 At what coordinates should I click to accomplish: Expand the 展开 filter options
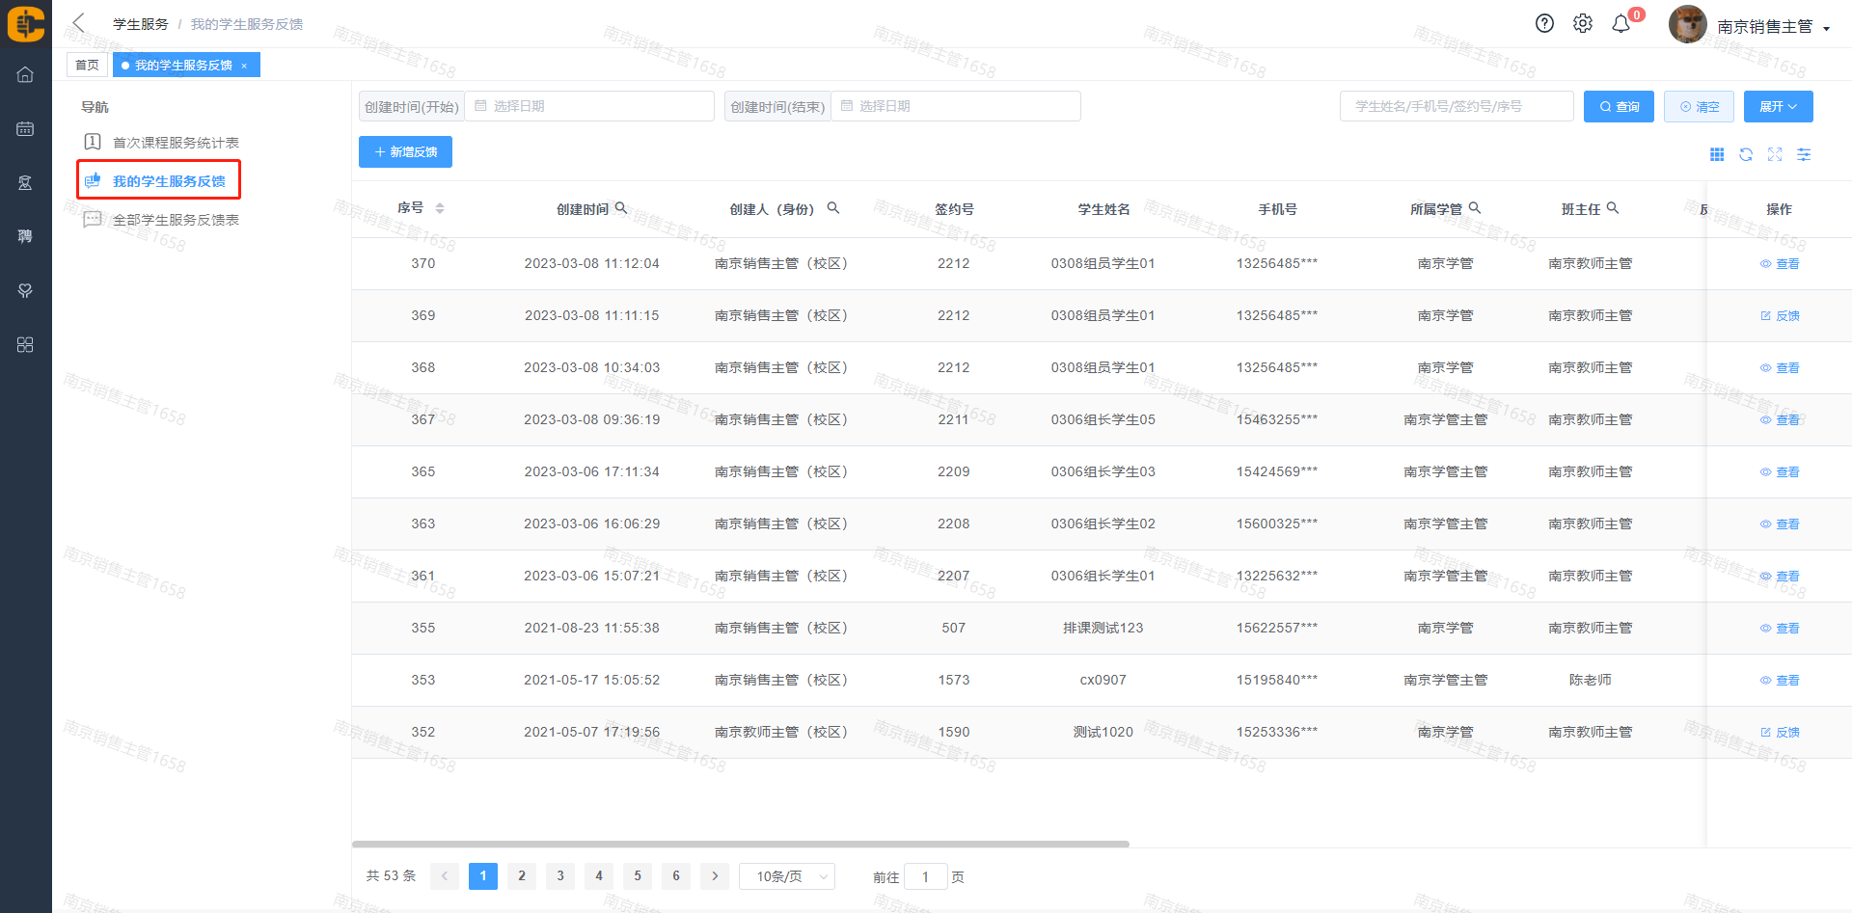1778,106
